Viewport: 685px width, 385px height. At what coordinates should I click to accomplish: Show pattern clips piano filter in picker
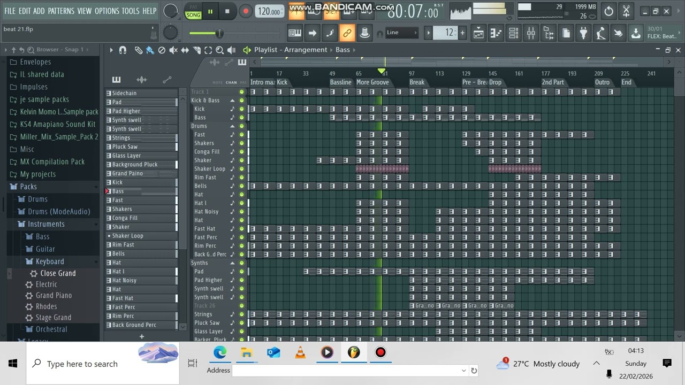[x=116, y=80]
